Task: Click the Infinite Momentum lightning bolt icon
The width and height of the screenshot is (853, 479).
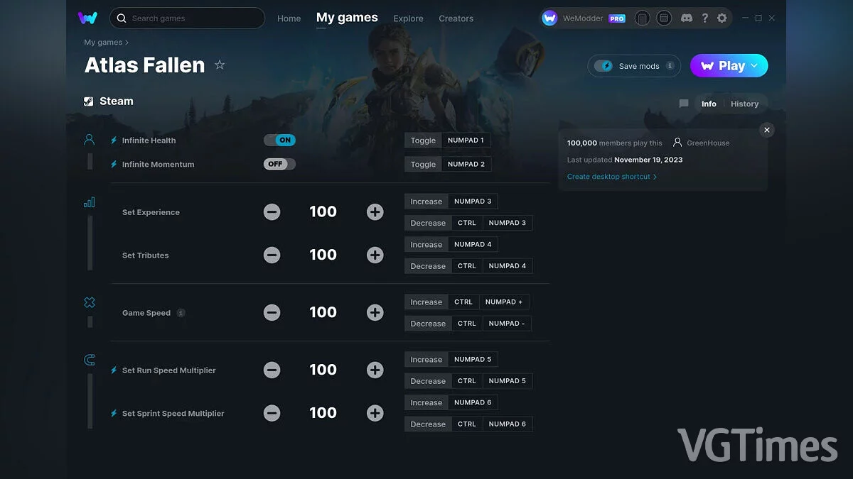Action: (114, 164)
